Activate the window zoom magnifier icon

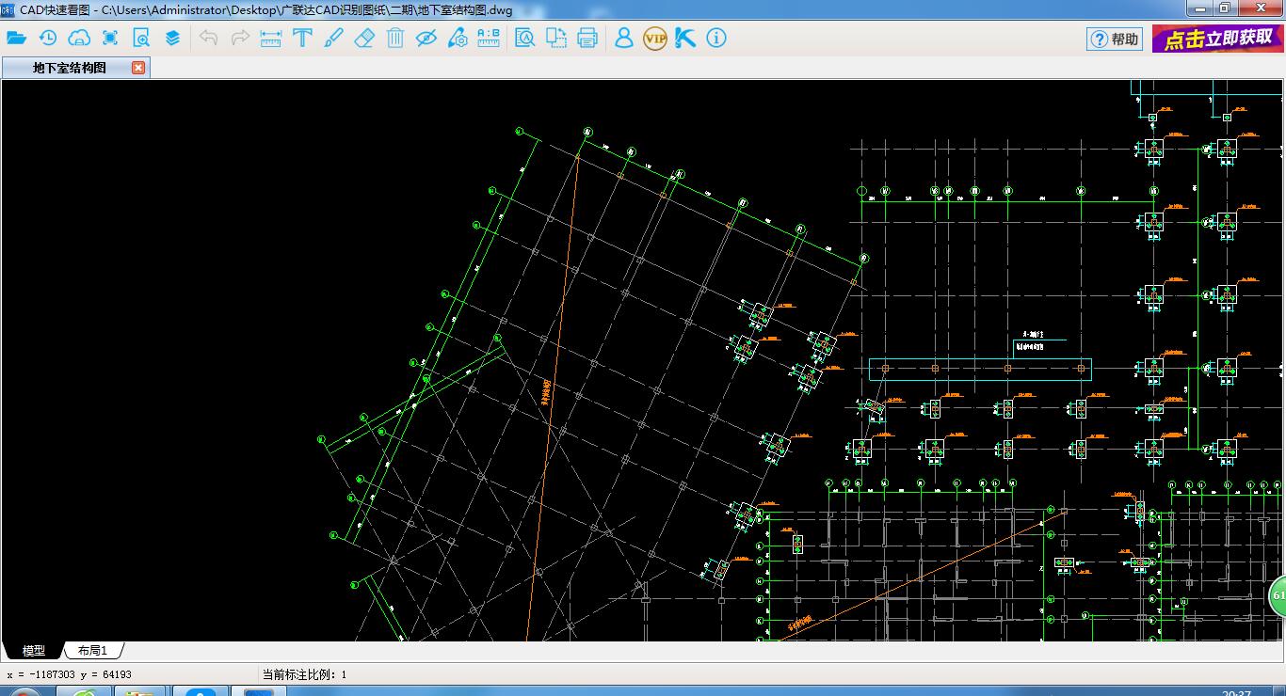141,39
